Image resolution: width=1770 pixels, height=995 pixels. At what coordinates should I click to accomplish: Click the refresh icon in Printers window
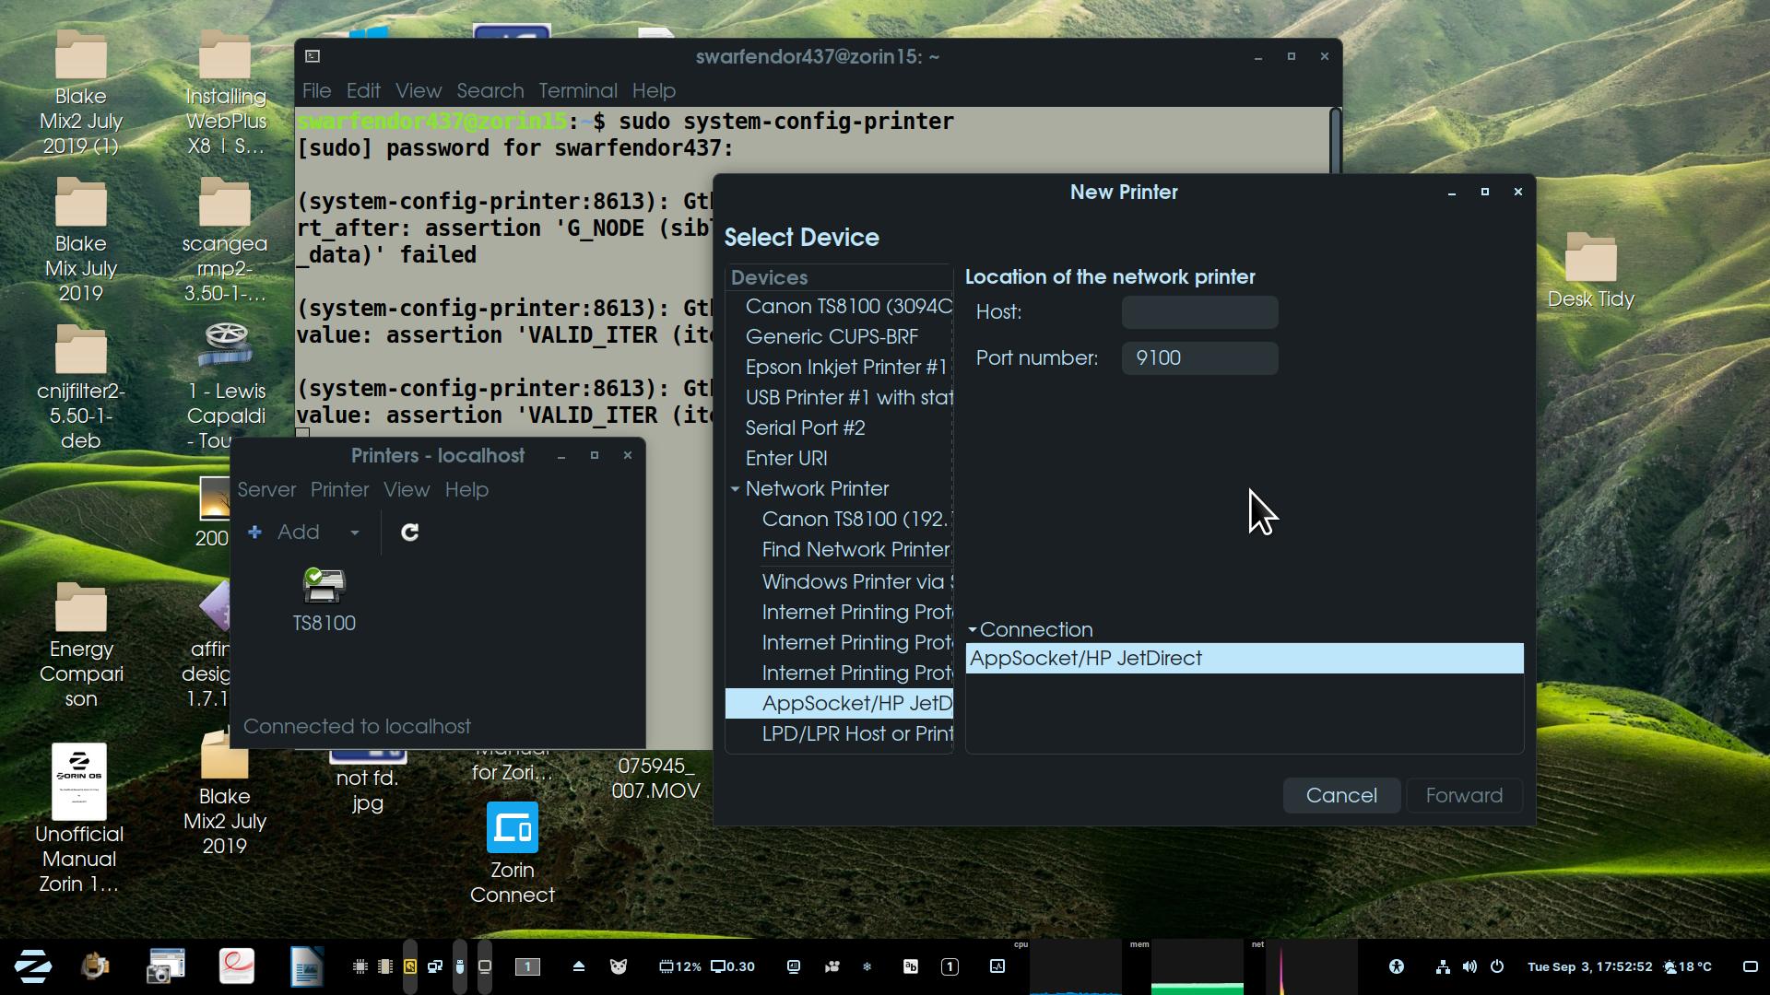pyautogui.click(x=410, y=533)
